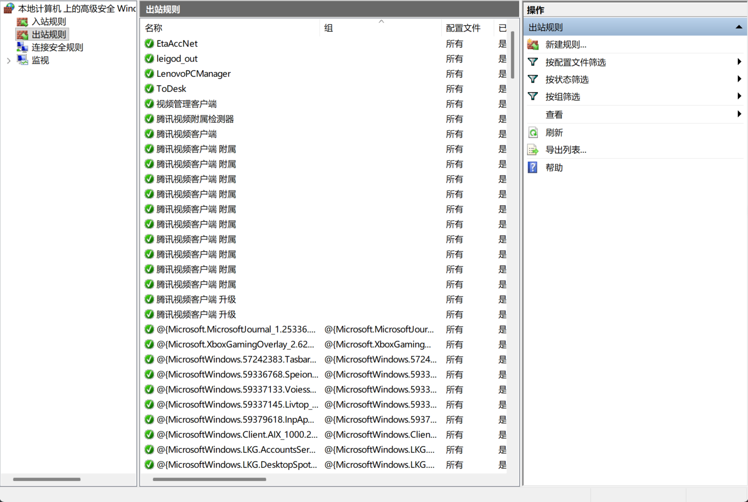Click the green check icon for leigod_out
The height and width of the screenshot is (502, 748).
149,59
